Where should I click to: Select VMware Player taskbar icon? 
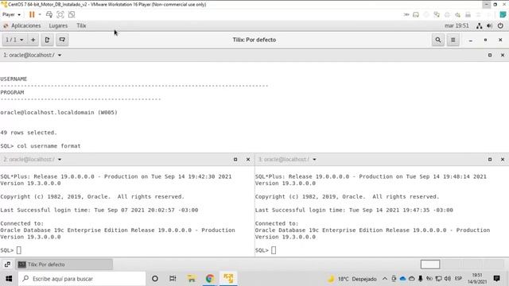click(x=228, y=279)
